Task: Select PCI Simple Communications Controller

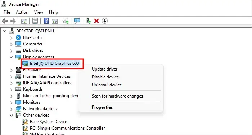Action: click(67, 128)
